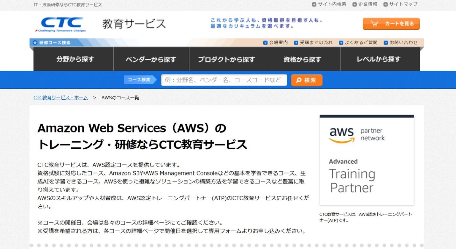Click the arrow icon beside サイト内検索
The image size is (456, 249).
pos(314,4)
